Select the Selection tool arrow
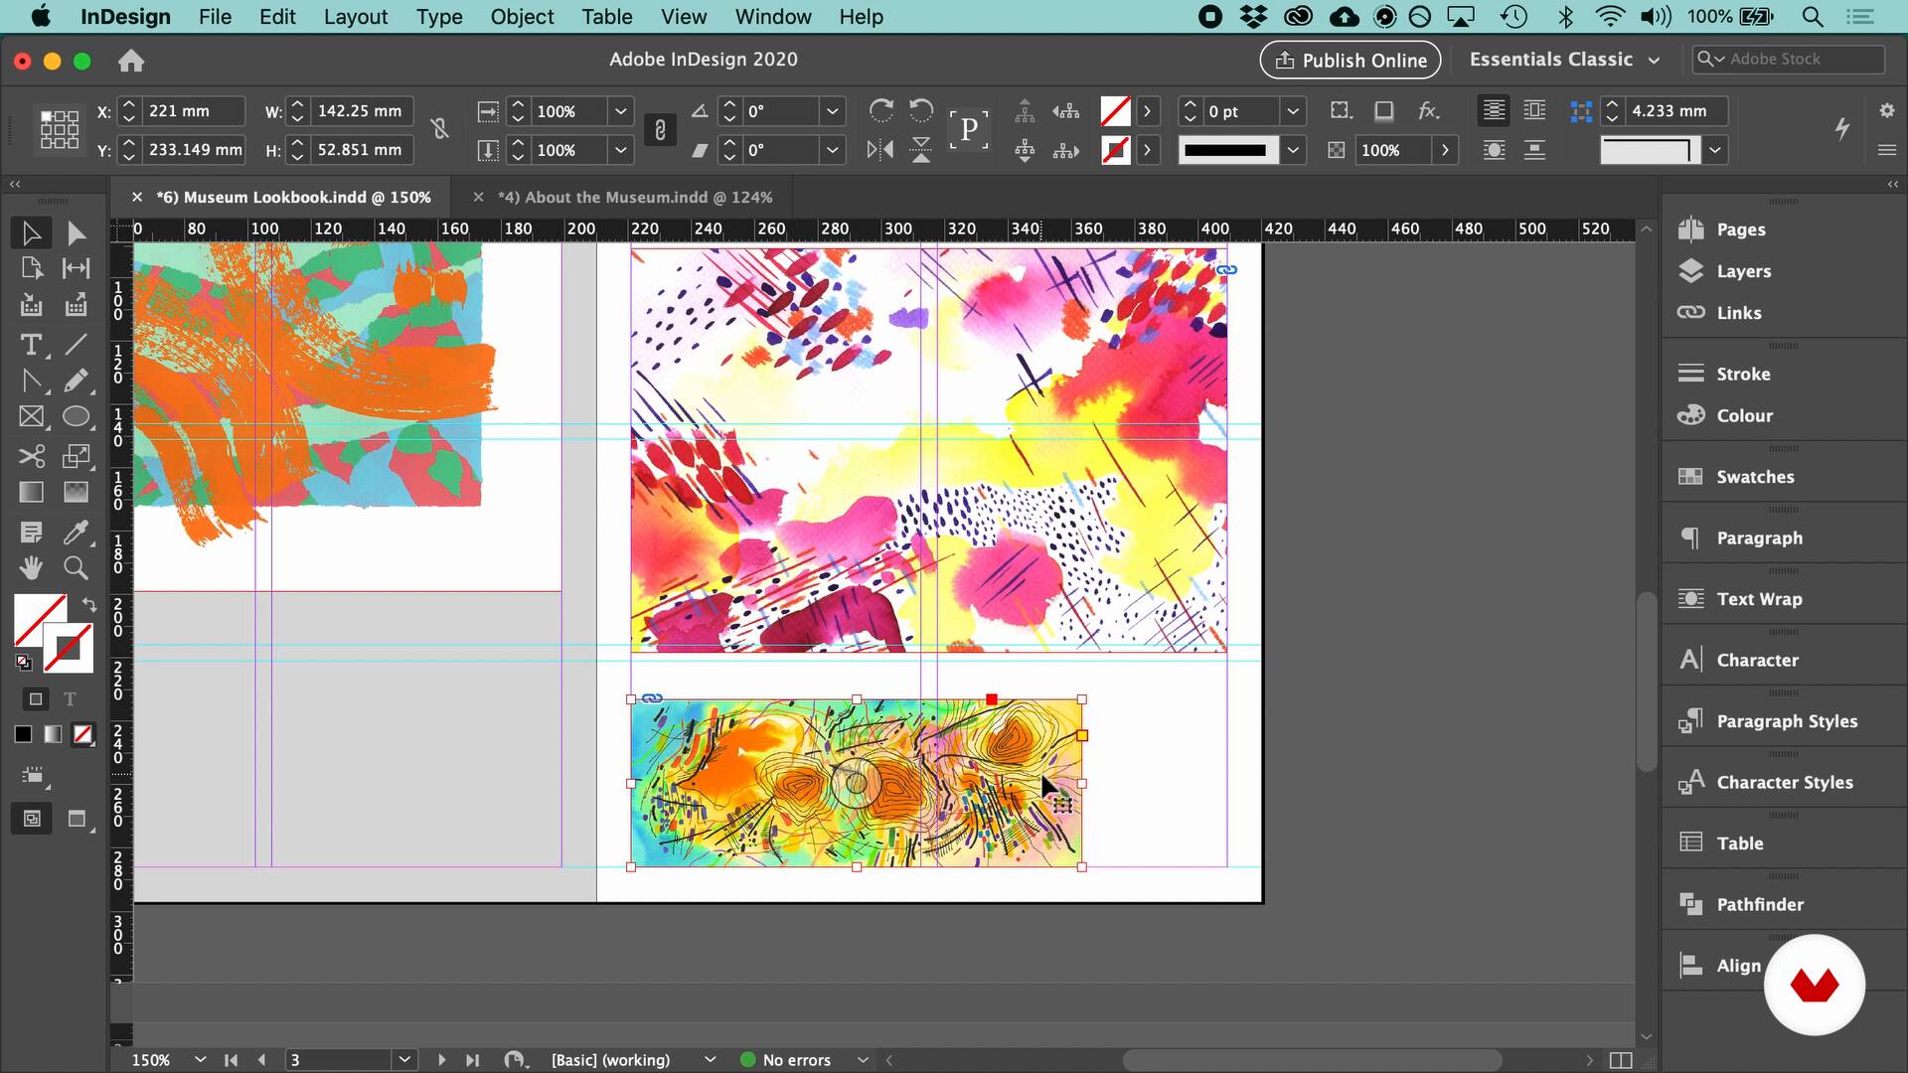Image resolution: width=1908 pixels, height=1073 pixels. [31, 233]
